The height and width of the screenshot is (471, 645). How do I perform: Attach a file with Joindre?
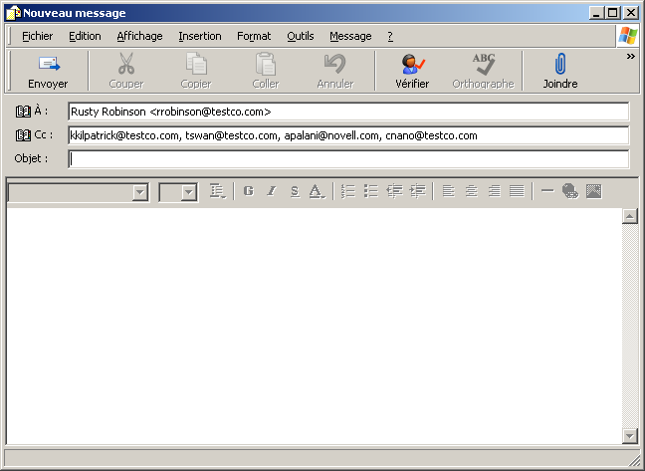coord(560,71)
